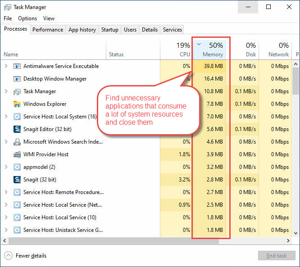The width and height of the screenshot is (300, 267).
Task: Expand Service Host: Local Service (10) group
Action: point(6,217)
